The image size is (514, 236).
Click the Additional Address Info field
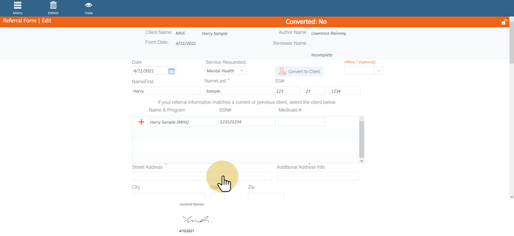[x=318, y=176]
